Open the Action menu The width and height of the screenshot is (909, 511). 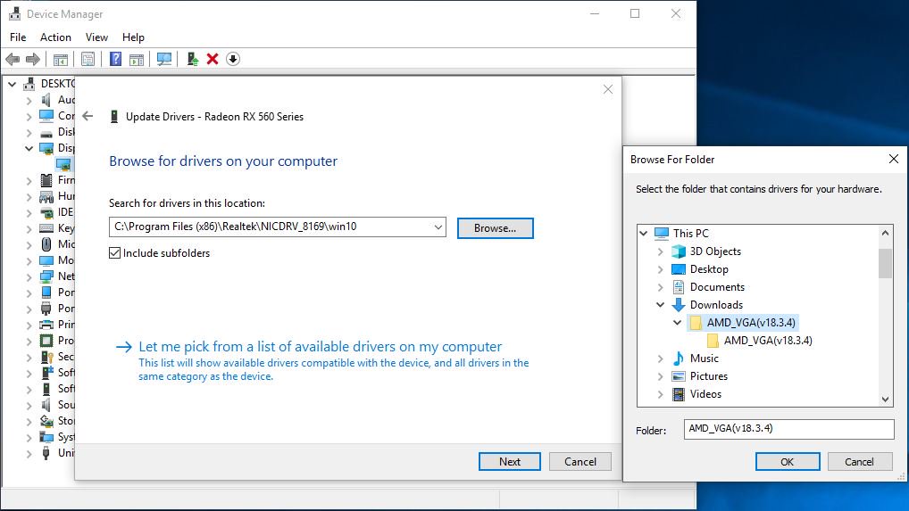(55, 37)
